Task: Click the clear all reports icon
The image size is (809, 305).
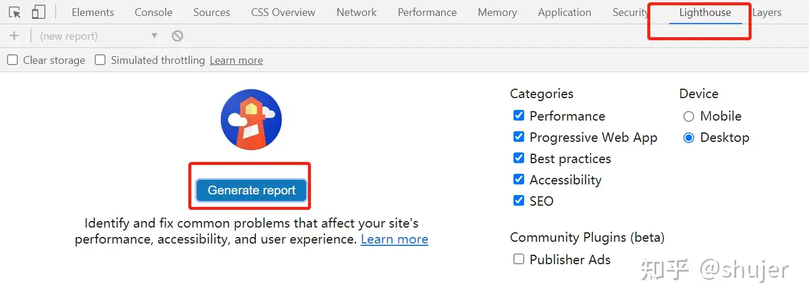Action: [x=177, y=36]
